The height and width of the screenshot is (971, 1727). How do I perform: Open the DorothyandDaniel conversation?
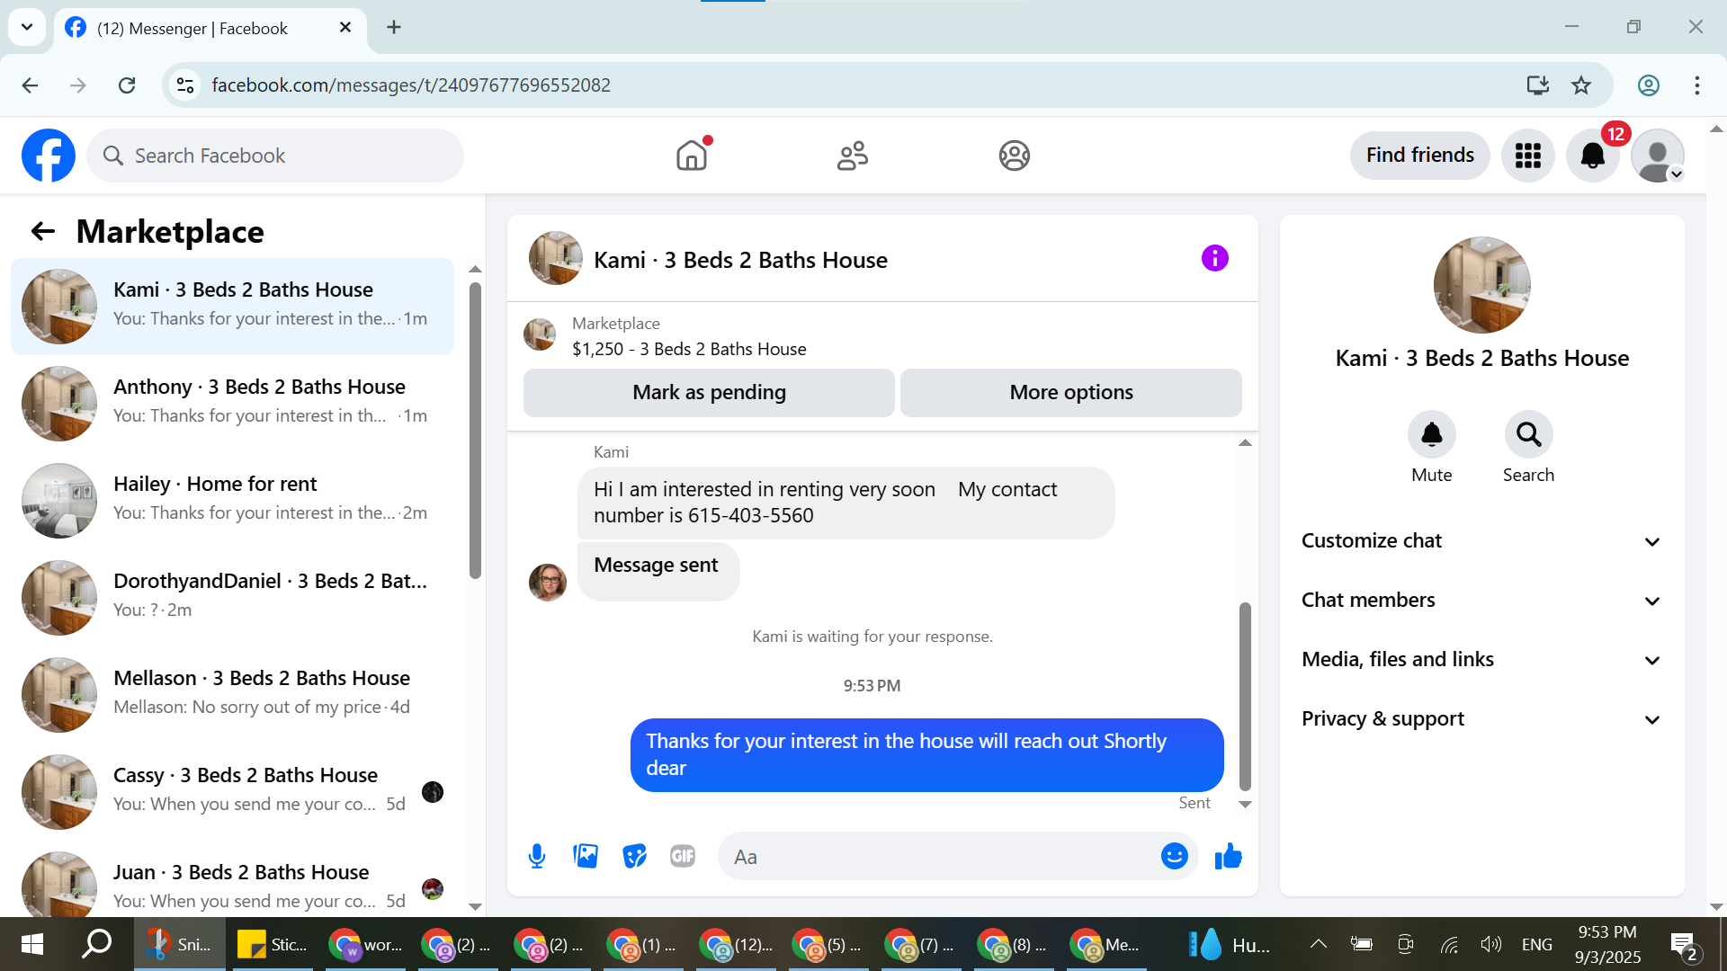click(232, 597)
